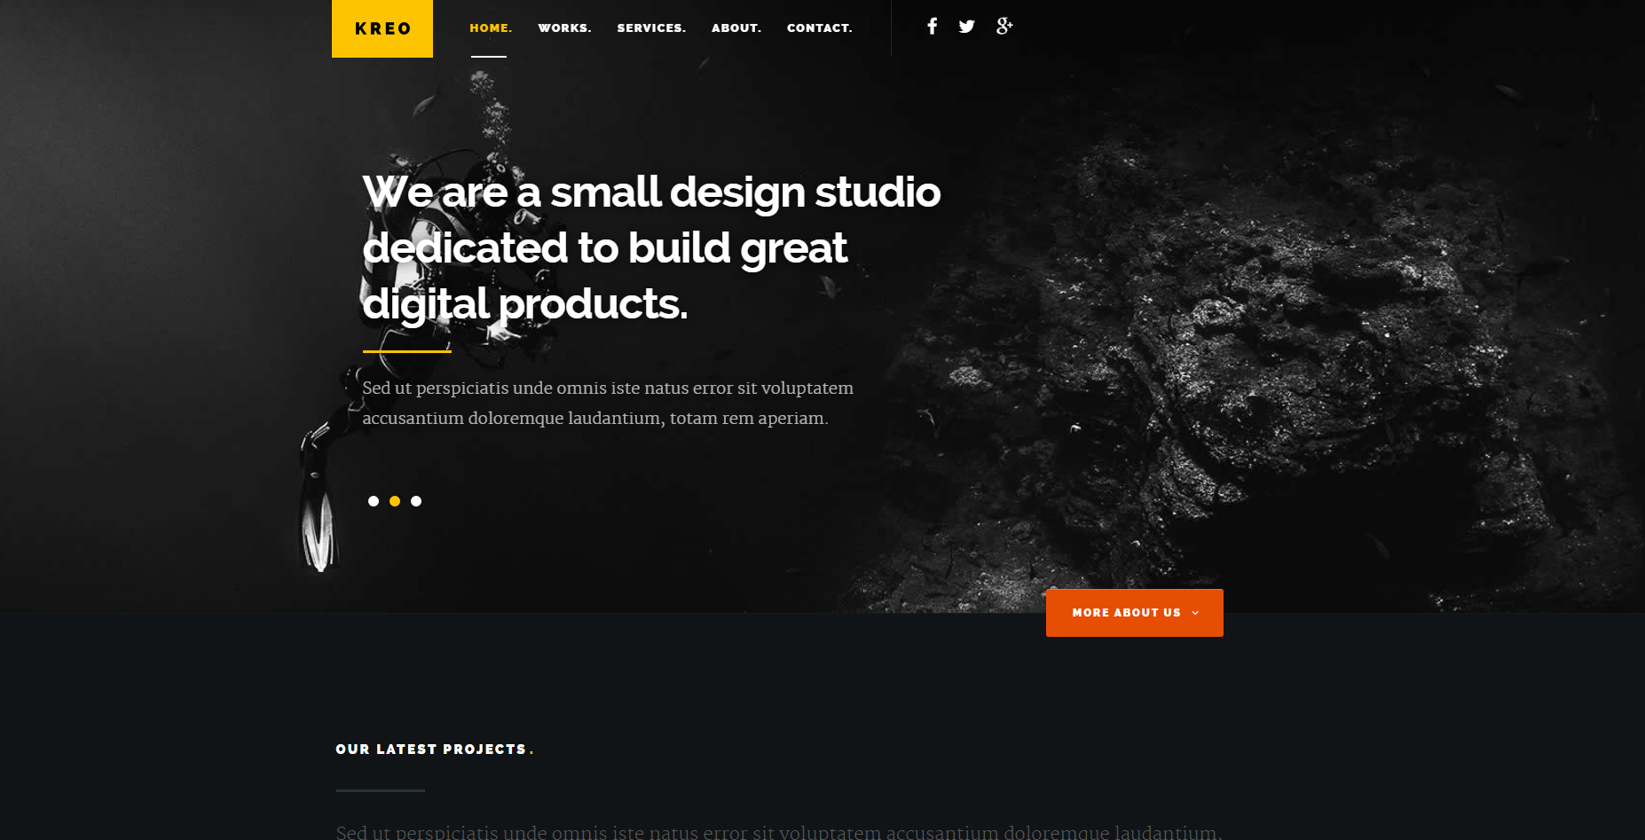The width and height of the screenshot is (1645, 840).
Task: Click the projects description text at bottom
Action: point(779,832)
